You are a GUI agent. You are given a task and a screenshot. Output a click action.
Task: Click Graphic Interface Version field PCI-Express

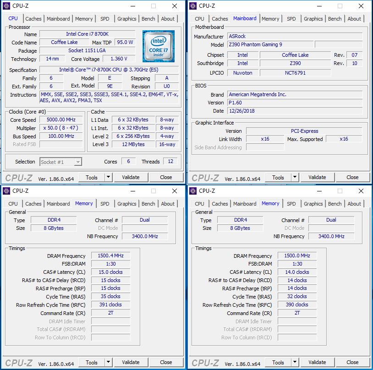(x=304, y=131)
